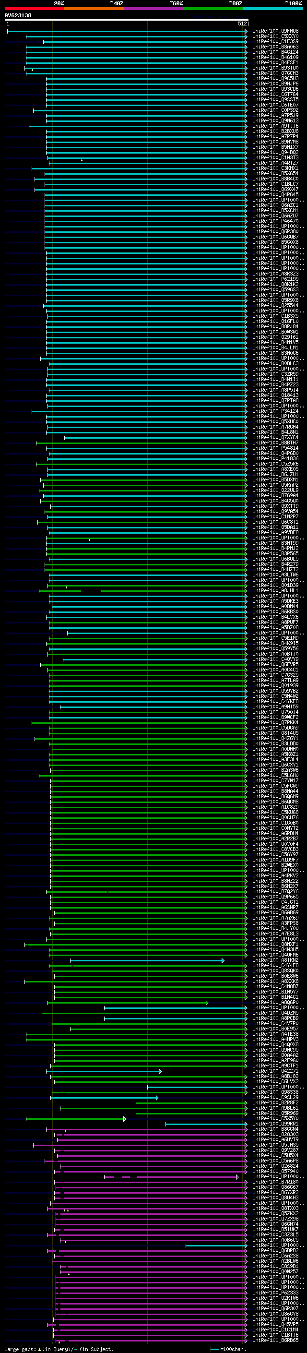
Task: Select label UniRef100_Q4Z6Y1
Action: [275, 739]
